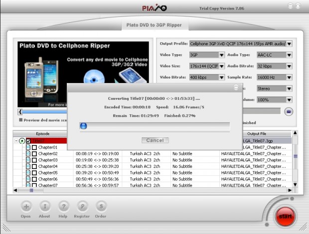The image size is (309, 234).
Task: Click HAYALETDALGA output file in Chapter04 row
Action: [x=253, y=166]
